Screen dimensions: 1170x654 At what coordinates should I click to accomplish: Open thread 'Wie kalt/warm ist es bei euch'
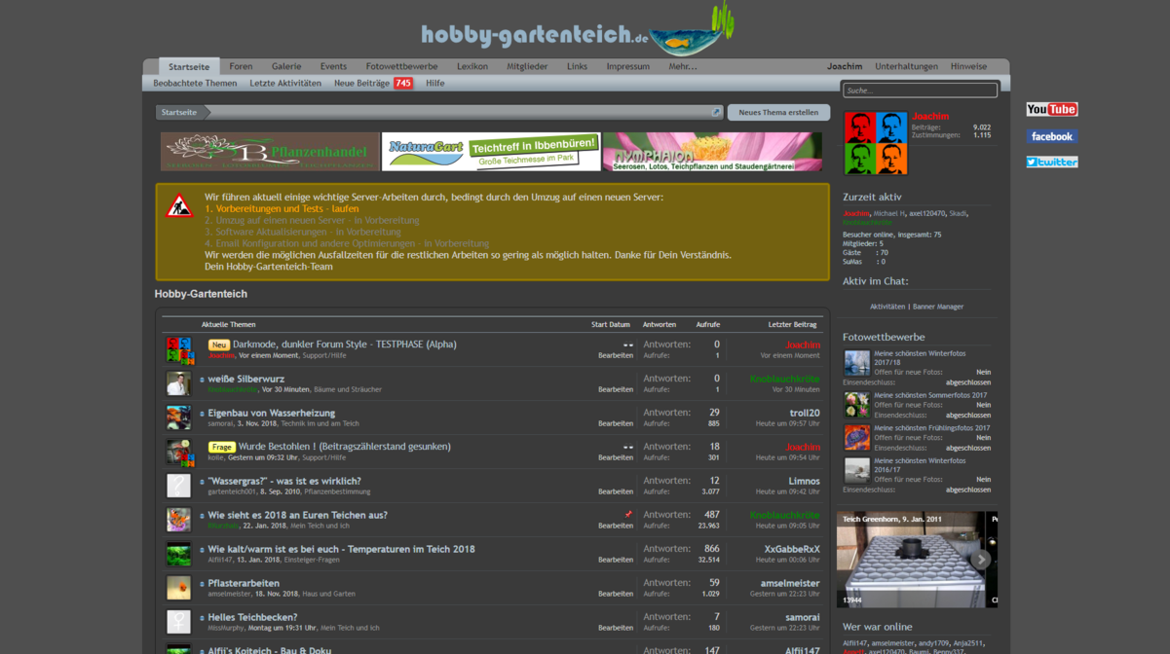(341, 549)
